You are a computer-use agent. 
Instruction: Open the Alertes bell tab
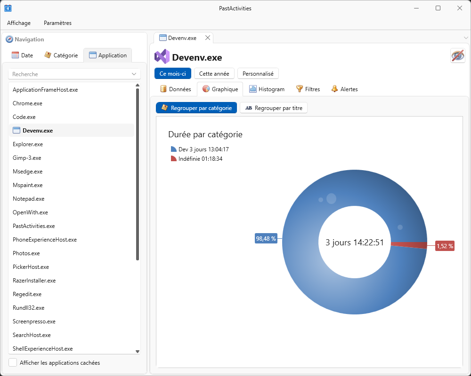coord(344,89)
